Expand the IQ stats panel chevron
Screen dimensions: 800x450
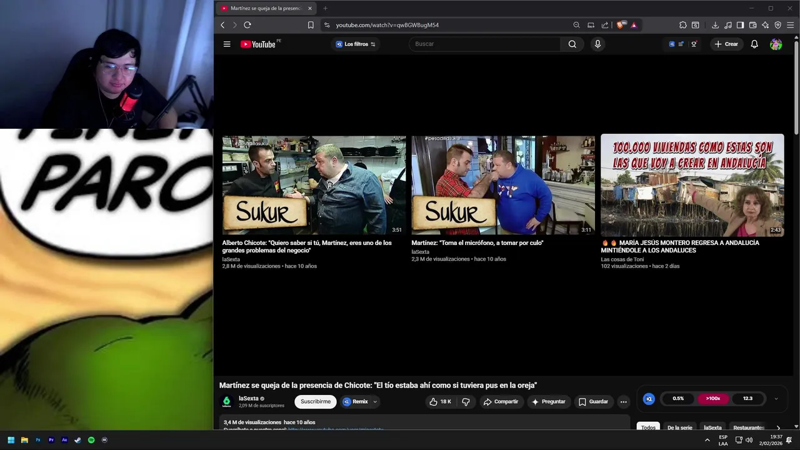pyautogui.click(x=776, y=399)
